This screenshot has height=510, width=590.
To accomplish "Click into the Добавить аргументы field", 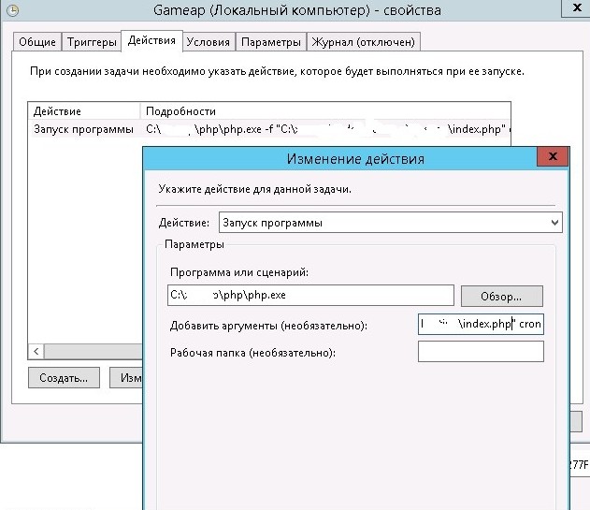I will (481, 324).
